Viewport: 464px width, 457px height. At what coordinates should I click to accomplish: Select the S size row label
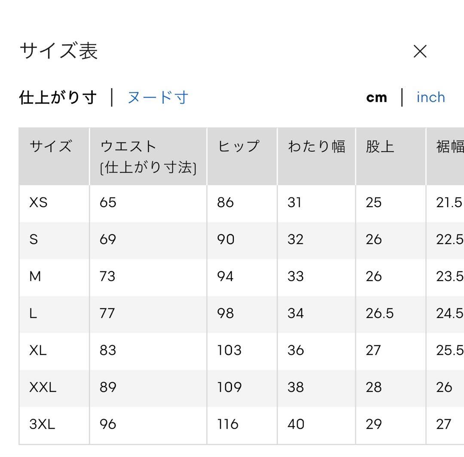pos(34,239)
